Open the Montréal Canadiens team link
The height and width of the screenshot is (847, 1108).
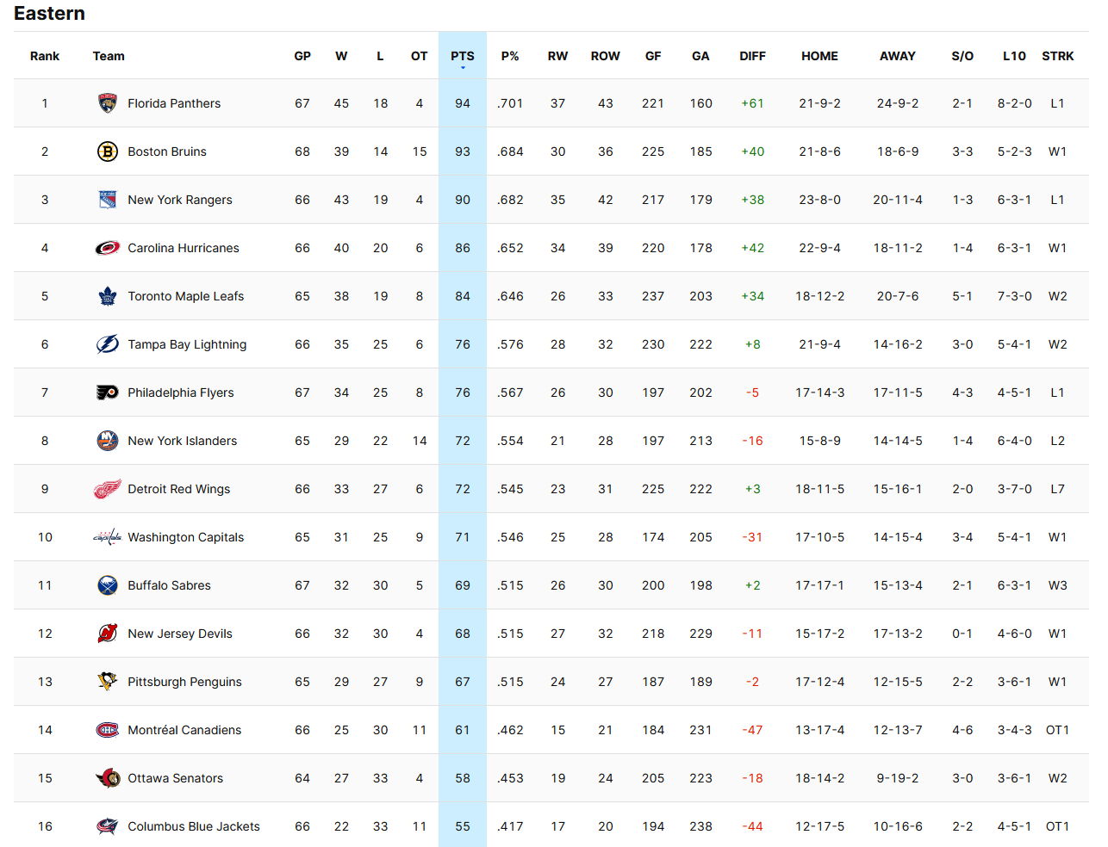184,730
